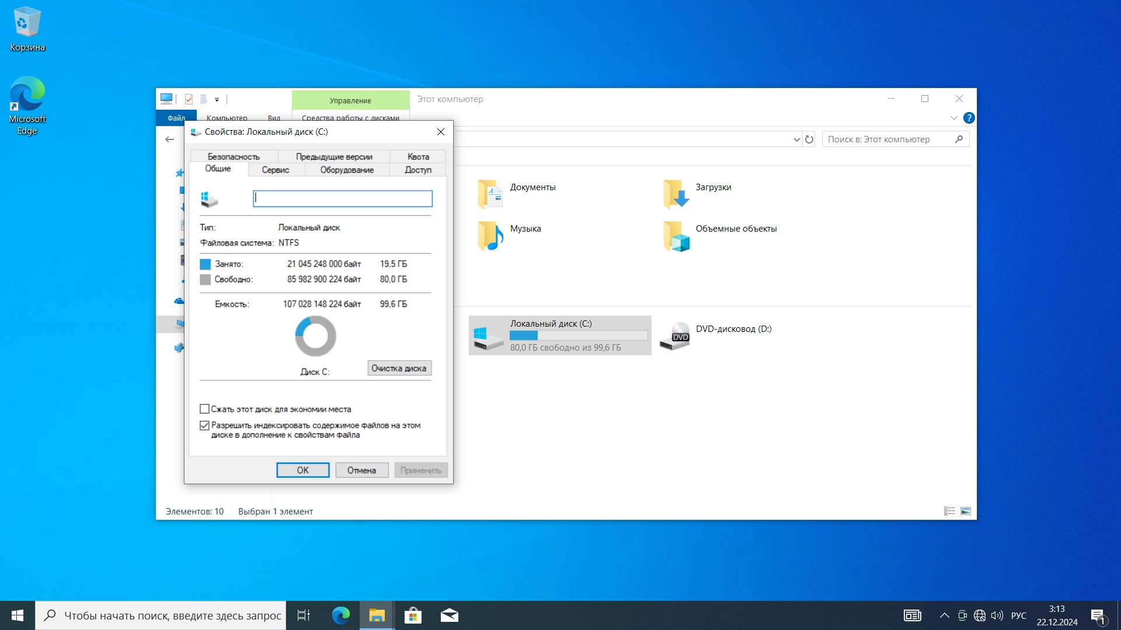Open Task View on the taskbar

pos(304,615)
